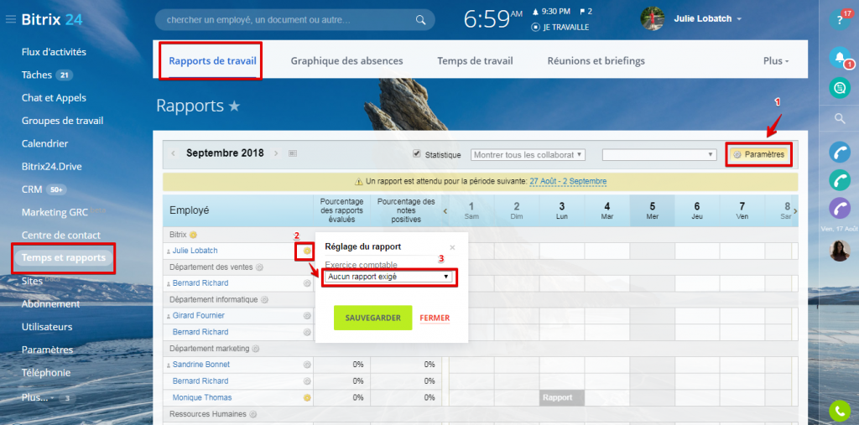Open the 27 Août - 2 Septembre period link
The height and width of the screenshot is (425, 859).
coord(568,181)
